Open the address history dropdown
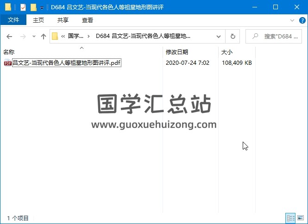This screenshot has width=308, height=224. (219, 36)
